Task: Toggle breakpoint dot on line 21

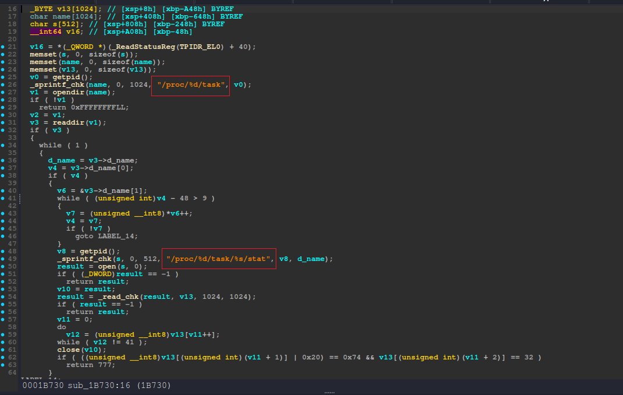Action: [3, 47]
